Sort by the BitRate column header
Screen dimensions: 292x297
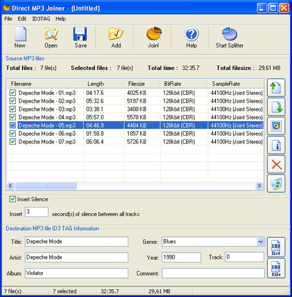pyautogui.click(x=183, y=84)
